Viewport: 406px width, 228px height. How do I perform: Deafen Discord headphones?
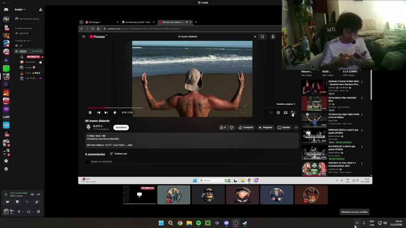coord(29,212)
